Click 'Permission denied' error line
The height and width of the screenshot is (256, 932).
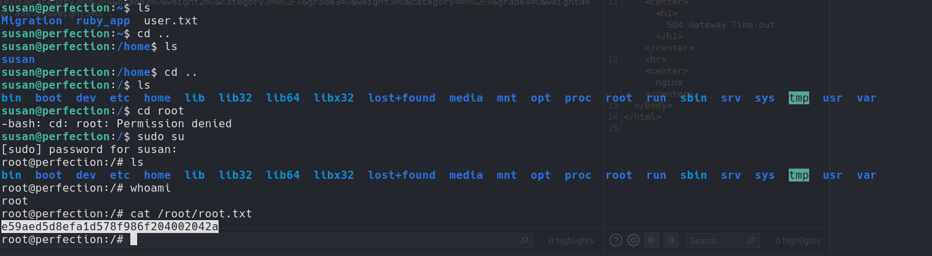coord(117,124)
